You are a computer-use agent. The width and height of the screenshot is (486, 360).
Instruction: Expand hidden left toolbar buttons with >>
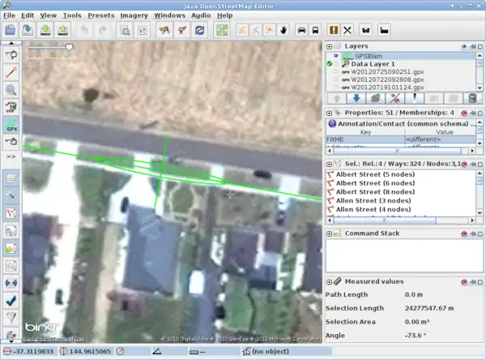(11, 156)
